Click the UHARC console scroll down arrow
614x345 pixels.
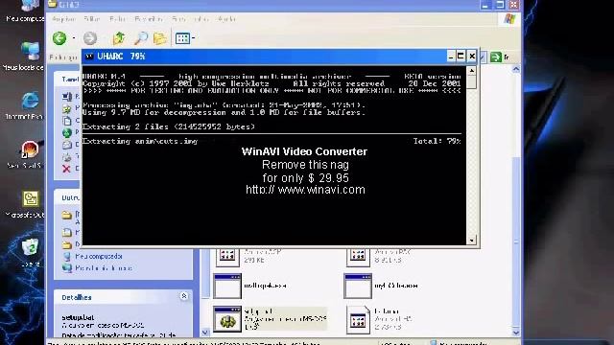[472, 240]
